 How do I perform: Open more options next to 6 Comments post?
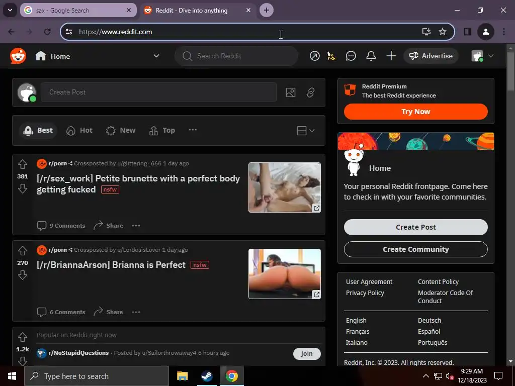pos(136,312)
